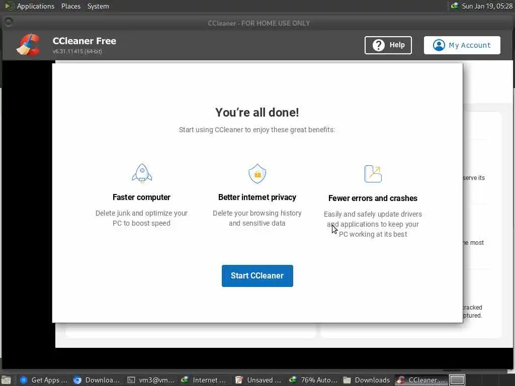
Task: Click the Faster computer rocket icon
Action: [x=142, y=173]
